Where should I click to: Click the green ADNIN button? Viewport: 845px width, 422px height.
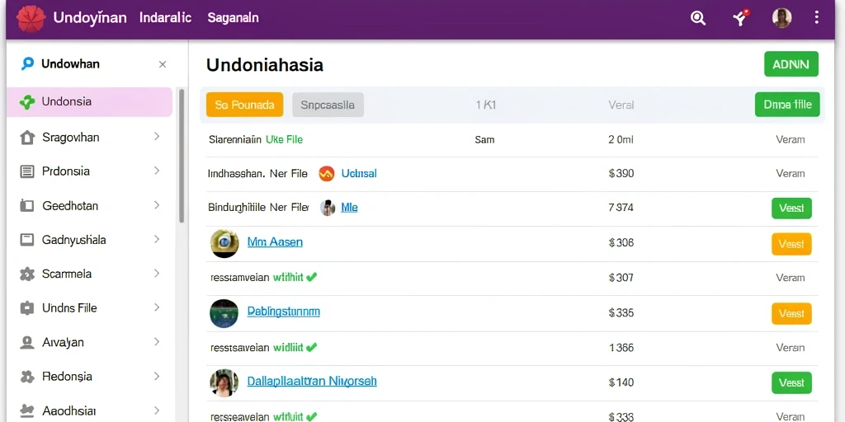pos(791,64)
